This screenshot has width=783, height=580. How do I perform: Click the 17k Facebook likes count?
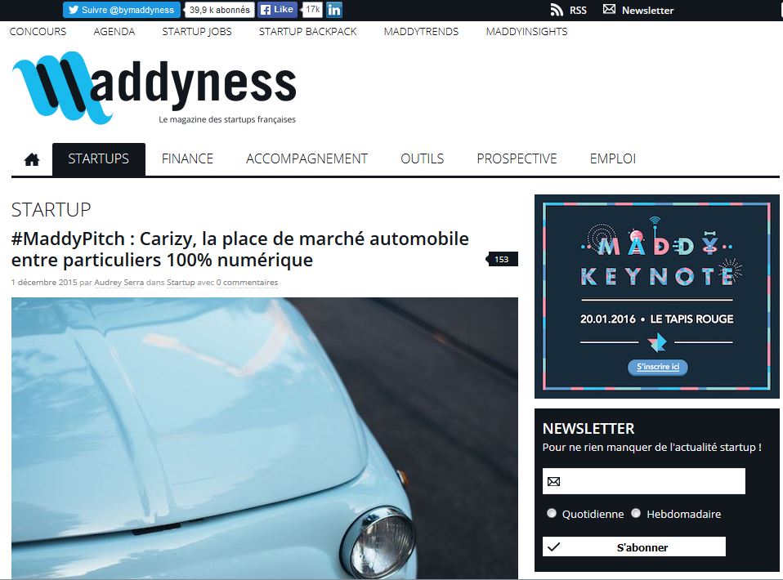pos(312,10)
